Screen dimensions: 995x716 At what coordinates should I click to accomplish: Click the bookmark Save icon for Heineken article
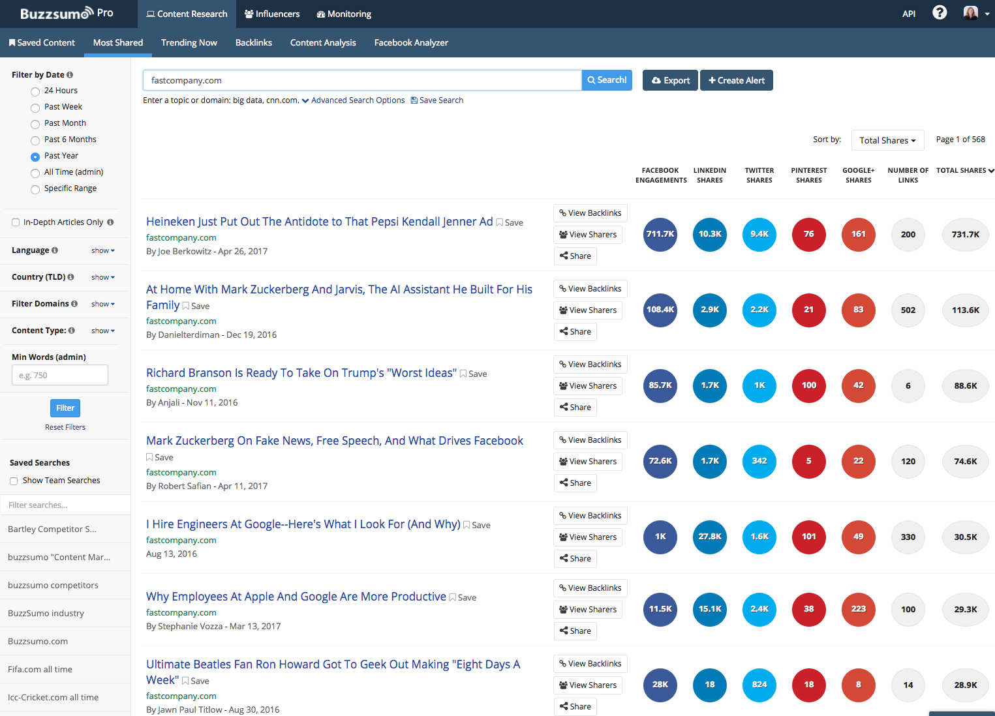coord(500,222)
